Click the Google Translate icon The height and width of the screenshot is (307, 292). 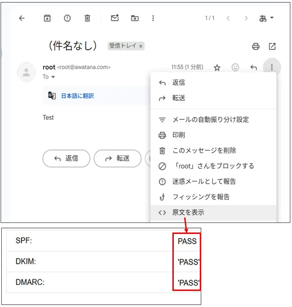(52, 96)
